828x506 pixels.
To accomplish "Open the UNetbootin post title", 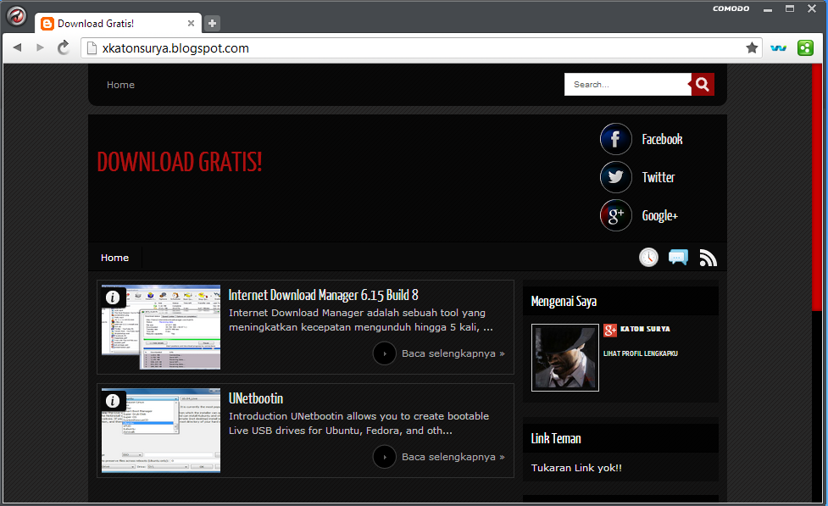I will coord(256,398).
